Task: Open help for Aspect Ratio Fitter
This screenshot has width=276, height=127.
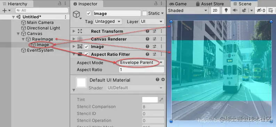Action: 147,54
